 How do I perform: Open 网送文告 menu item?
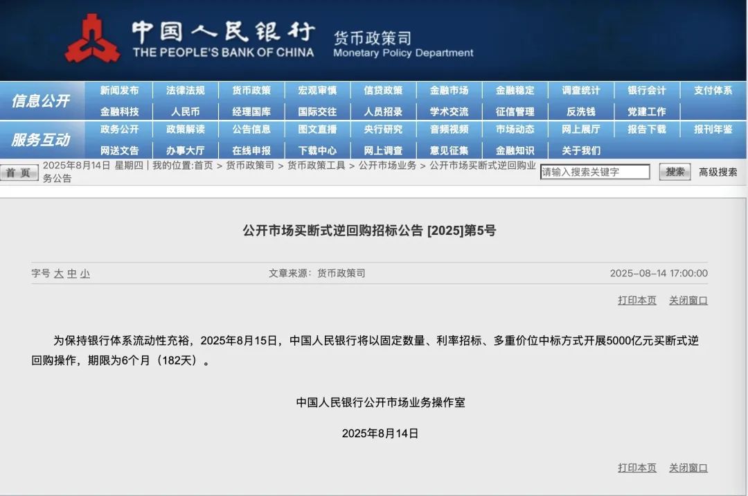(119, 151)
